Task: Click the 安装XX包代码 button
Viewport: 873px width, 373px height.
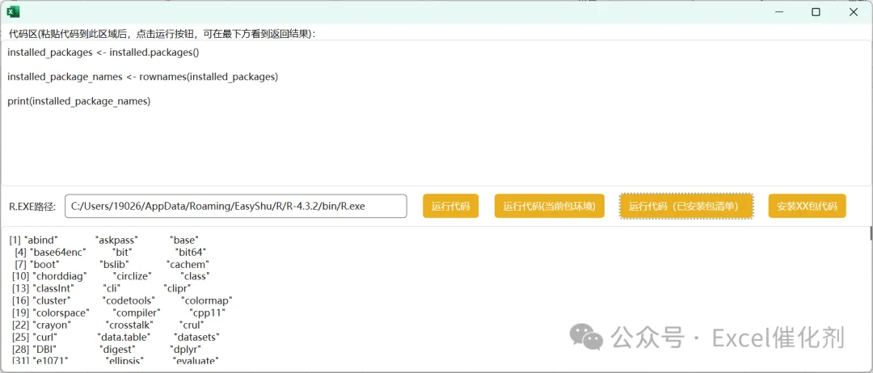Action: coord(807,206)
